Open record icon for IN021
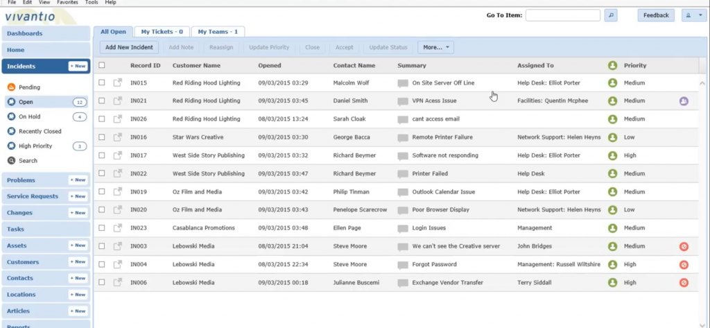Screen dimensions: 710x328 [x=118, y=101]
